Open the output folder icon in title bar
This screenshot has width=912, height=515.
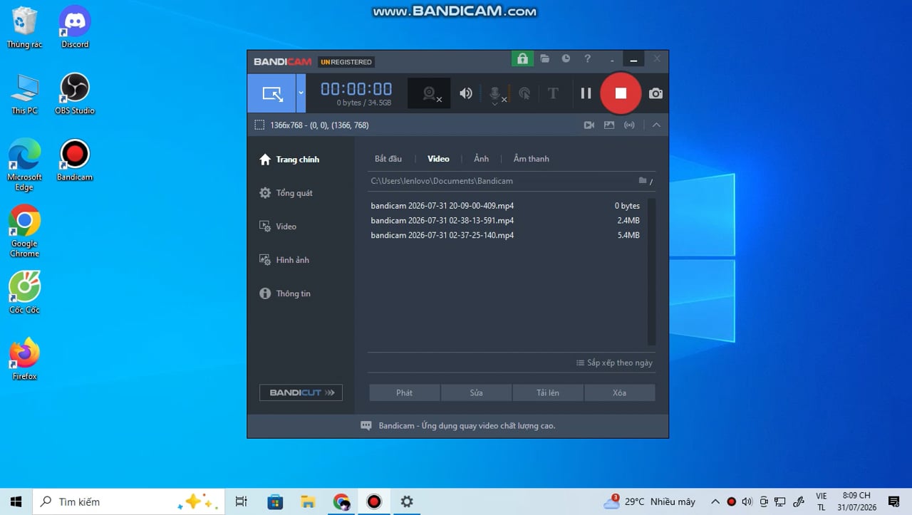(544, 59)
